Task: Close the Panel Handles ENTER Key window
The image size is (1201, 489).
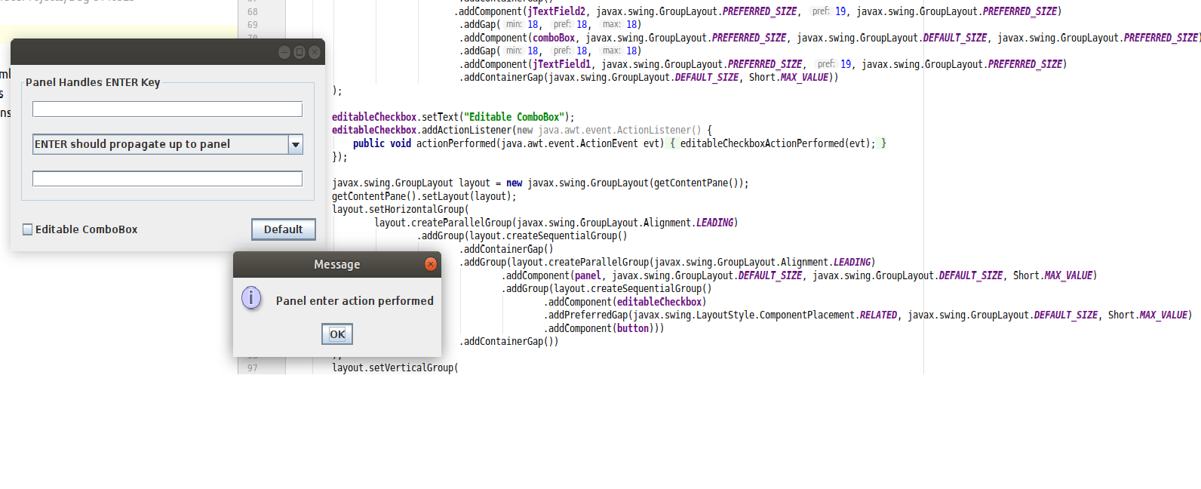Action: (x=315, y=52)
